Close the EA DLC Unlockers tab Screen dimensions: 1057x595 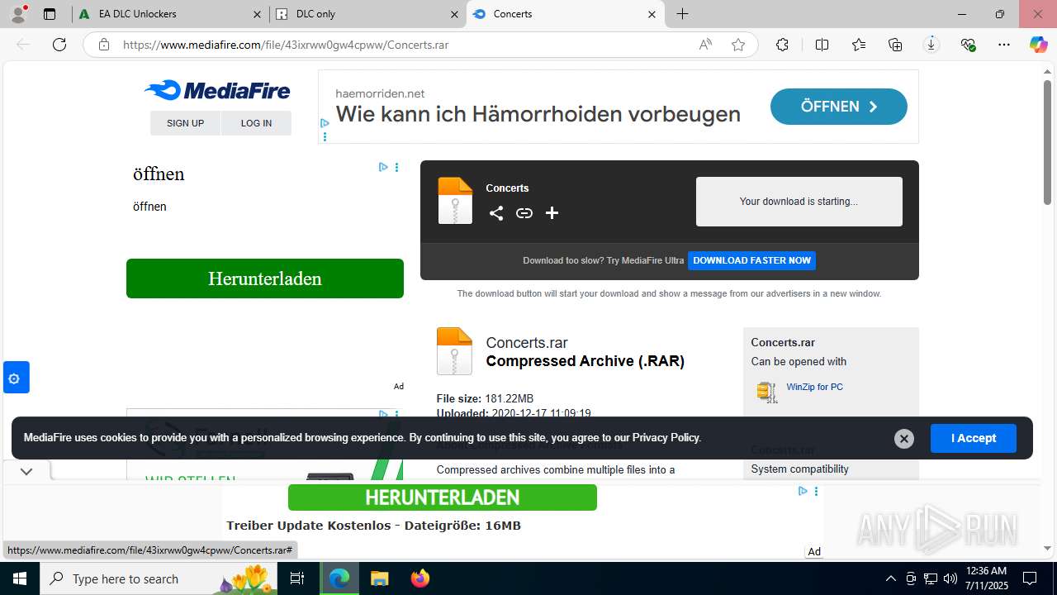tap(258, 14)
